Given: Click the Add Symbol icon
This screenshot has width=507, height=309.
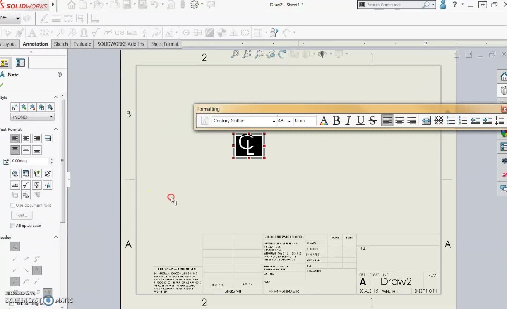Looking at the screenshot, I should tap(37, 174).
